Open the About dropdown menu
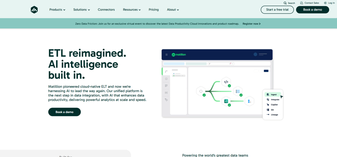This screenshot has width=337, height=157. 173,10
